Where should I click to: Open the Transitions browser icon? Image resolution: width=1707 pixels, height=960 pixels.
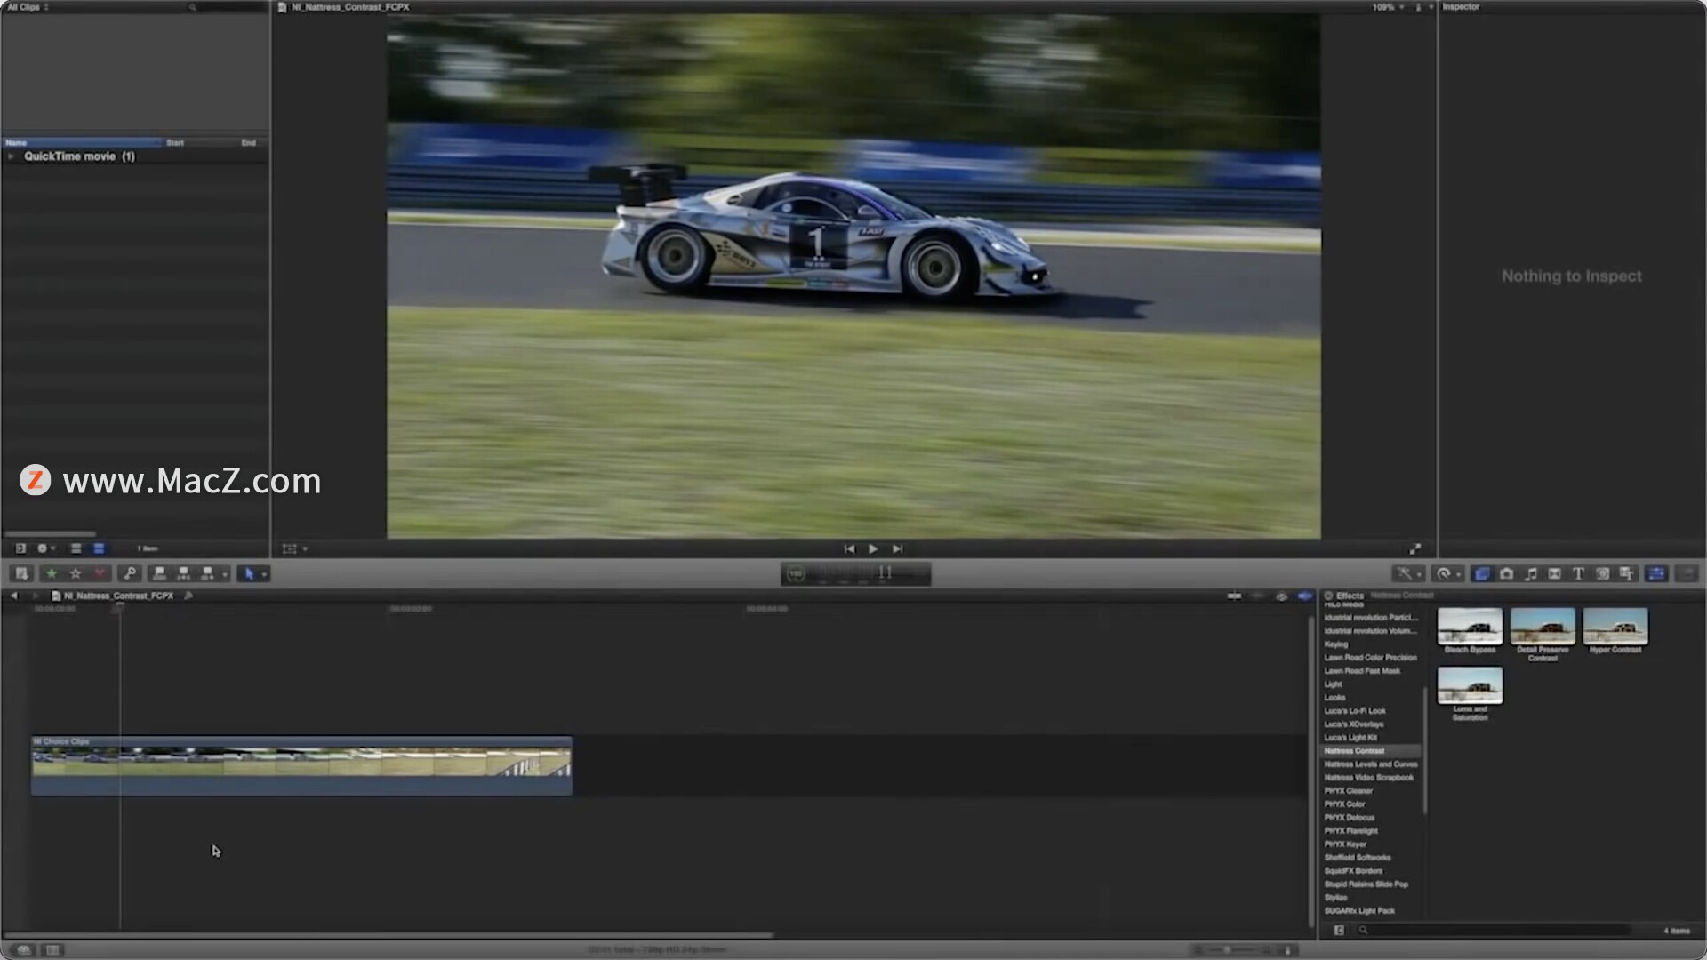point(1554,574)
